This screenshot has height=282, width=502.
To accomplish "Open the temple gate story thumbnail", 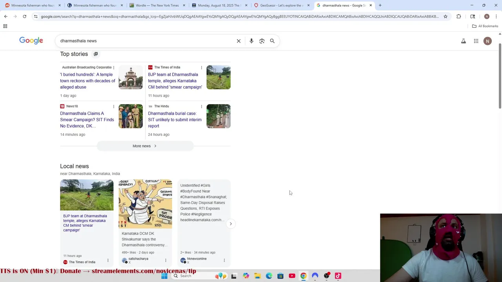I will (x=131, y=77).
